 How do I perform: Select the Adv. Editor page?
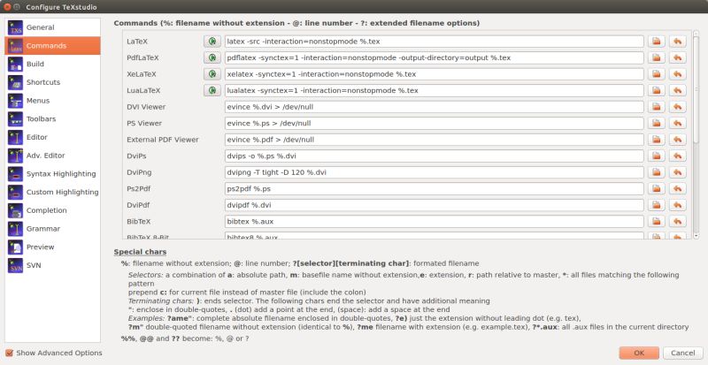(52, 156)
